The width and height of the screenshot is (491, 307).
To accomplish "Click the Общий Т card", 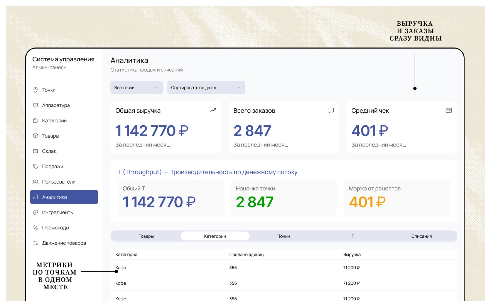I will click(x=170, y=198).
